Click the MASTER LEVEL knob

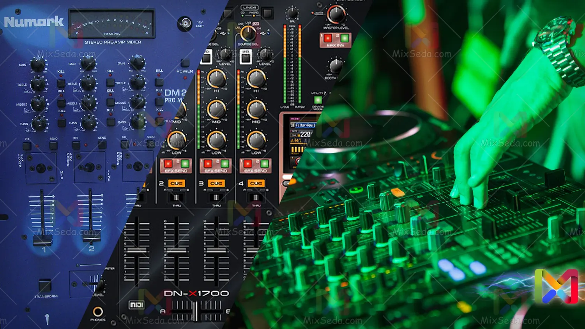click(336, 14)
